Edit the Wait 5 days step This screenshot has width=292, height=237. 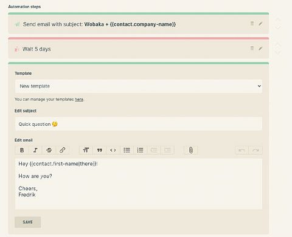(260, 49)
